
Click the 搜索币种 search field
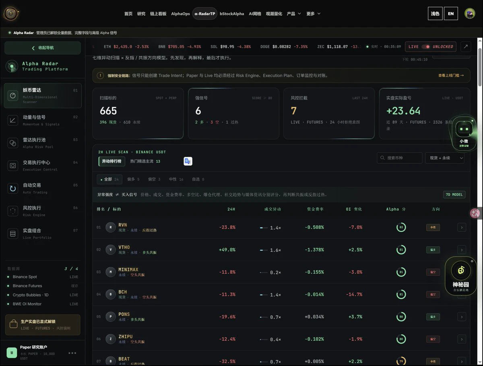click(400, 158)
